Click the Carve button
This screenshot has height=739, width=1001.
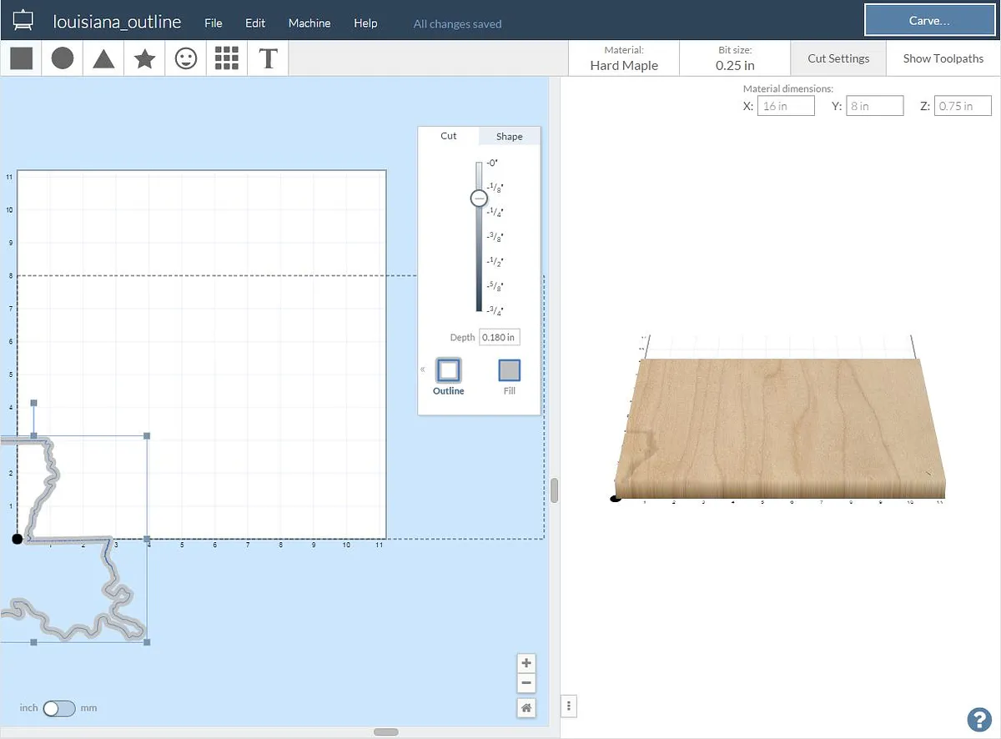[x=929, y=21]
